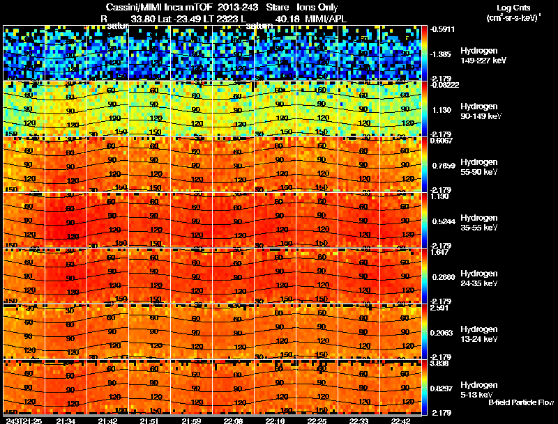
Task: Click the "Hydrogen 13-24 keV" row label
Action: [478, 334]
